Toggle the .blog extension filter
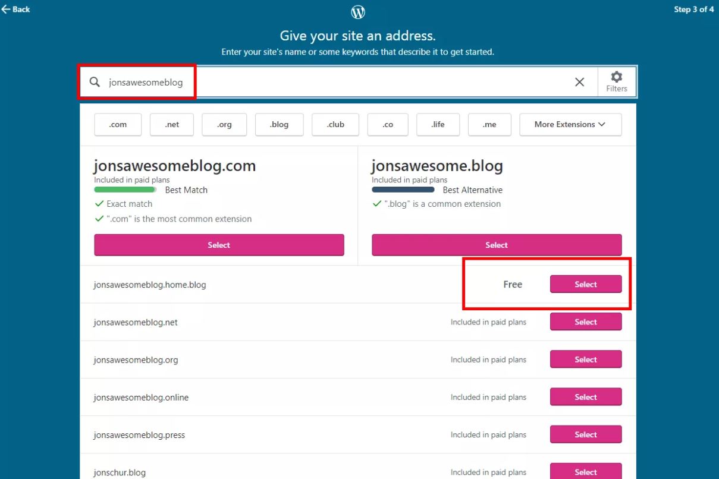This screenshot has width=719, height=479. coord(279,124)
